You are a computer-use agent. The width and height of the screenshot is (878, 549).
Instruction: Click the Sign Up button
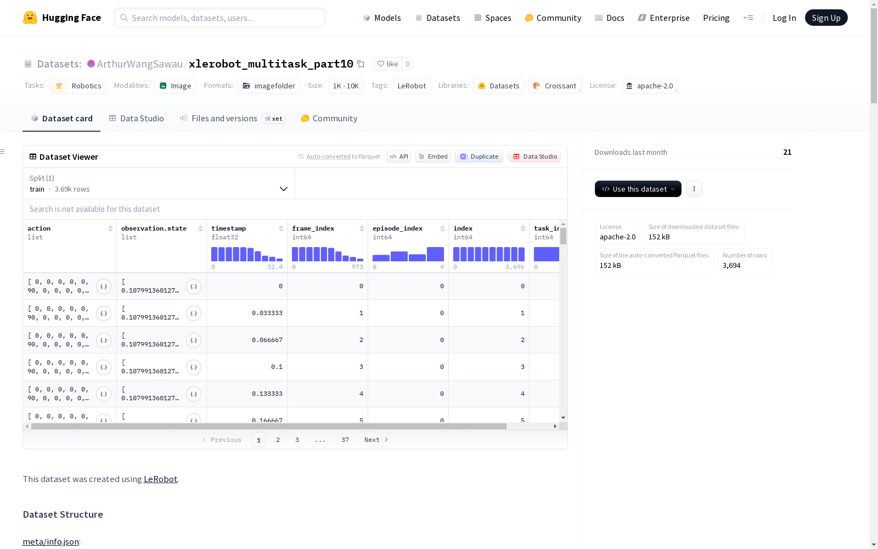[826, 18]
